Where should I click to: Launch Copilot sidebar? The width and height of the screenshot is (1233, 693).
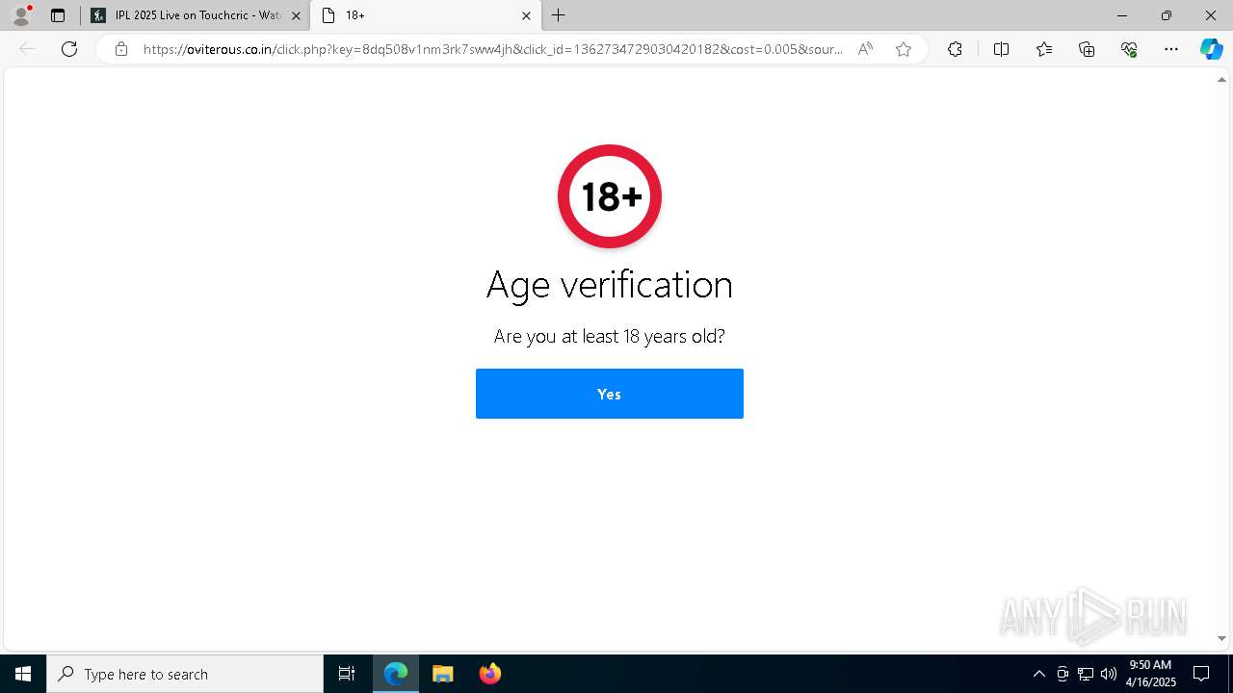1211,49
